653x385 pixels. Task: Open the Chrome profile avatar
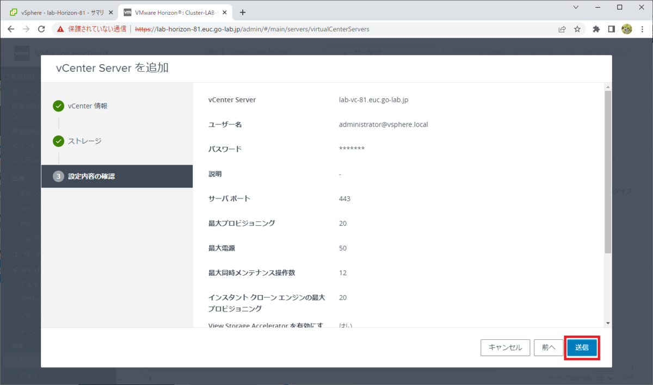click(627, 29)
